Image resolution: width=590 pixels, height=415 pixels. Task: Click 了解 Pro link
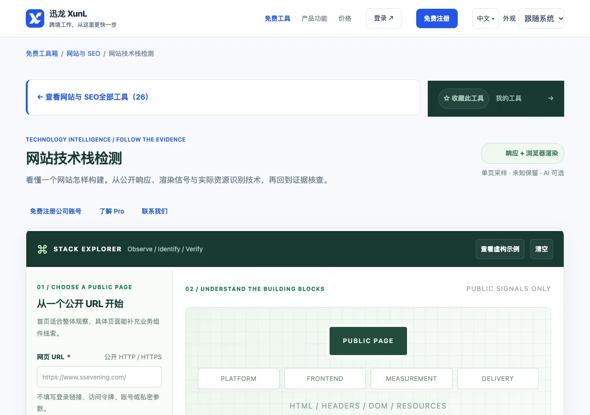pos(112,211)
